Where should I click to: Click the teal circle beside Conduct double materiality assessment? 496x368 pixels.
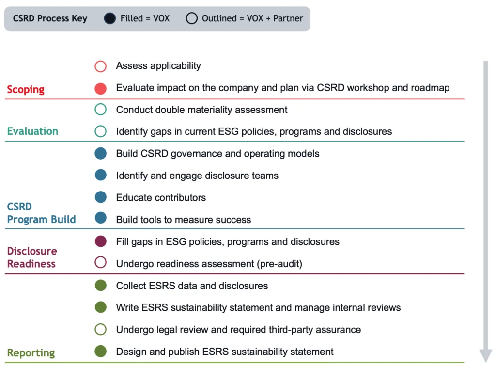pyautogui.click(x=100, y=110)
